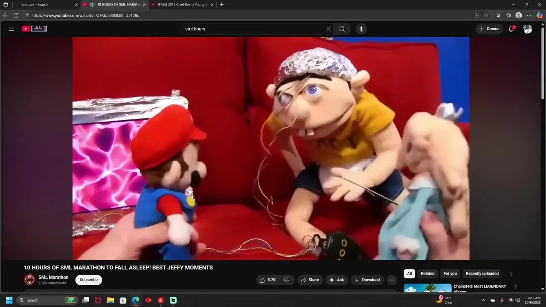This screenshot has height=307, width=546.
Task: Click the Create button
Action: pos(489,29)
